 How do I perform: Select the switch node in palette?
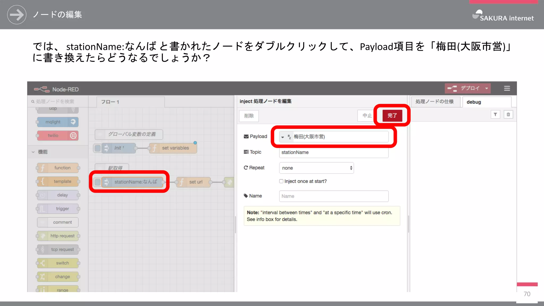tap(58, 263)
